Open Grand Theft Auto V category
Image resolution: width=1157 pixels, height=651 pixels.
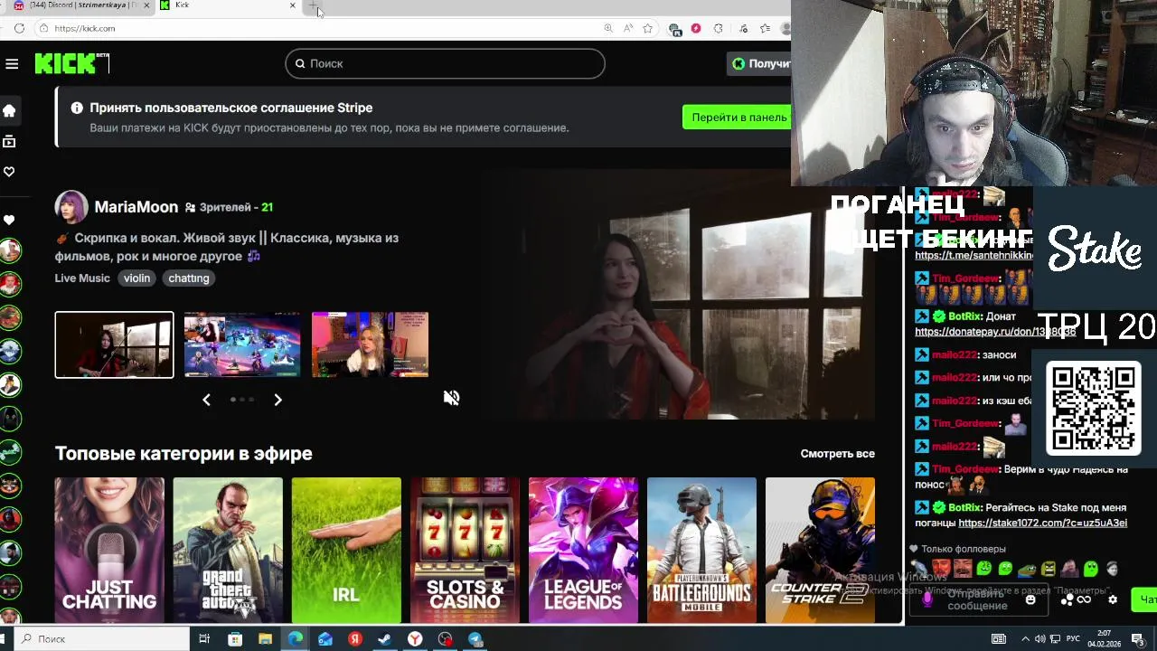(228, 550)
